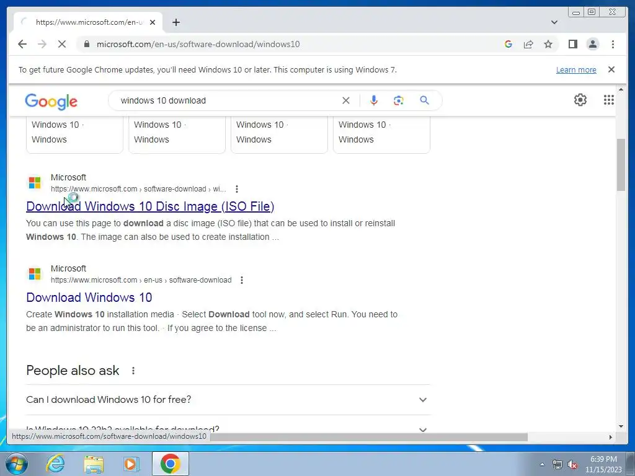The image size is (635, 476).
Task: Open the taskbar clock and date
Action: pos(603,464)
